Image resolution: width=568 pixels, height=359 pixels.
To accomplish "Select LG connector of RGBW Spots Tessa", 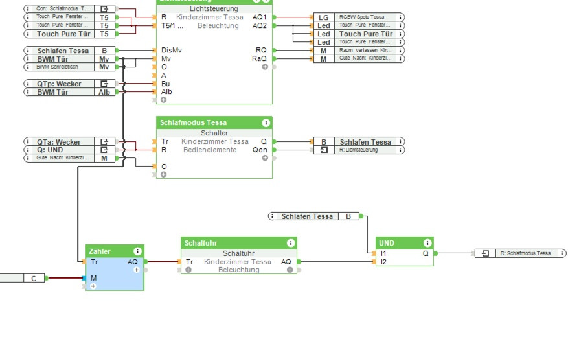I will tap(323, 17).
